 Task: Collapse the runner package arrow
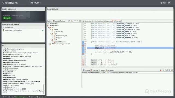pos(51,30)
